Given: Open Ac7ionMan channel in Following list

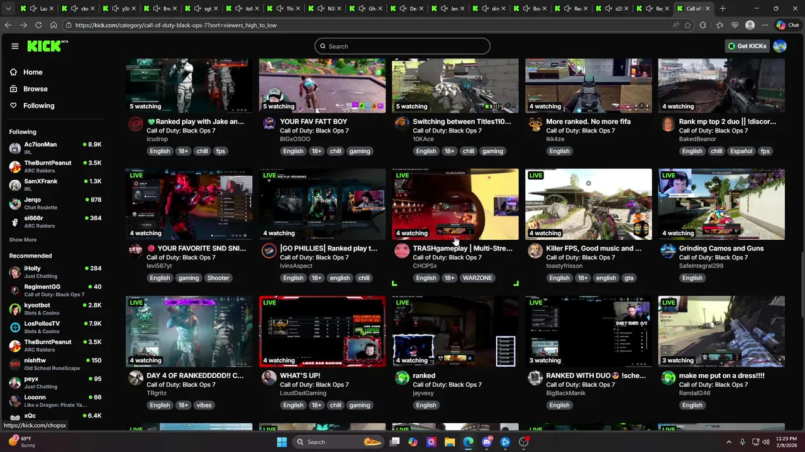Looking at the screenshot, I should pyautogui.click(x=55, y=148).
